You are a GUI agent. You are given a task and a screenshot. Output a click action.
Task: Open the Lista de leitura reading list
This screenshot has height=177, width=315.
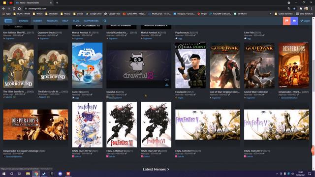pyautogui.click(x=304, y=14)
